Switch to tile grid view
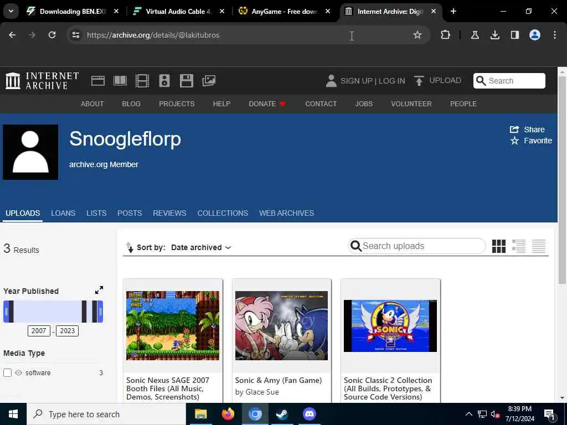 (x=499, y=246)
